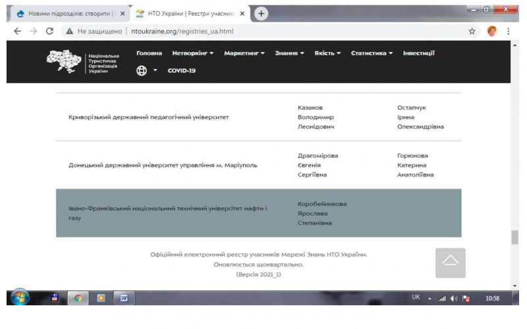Click the UK language indicator in tray

pos(416,297)
